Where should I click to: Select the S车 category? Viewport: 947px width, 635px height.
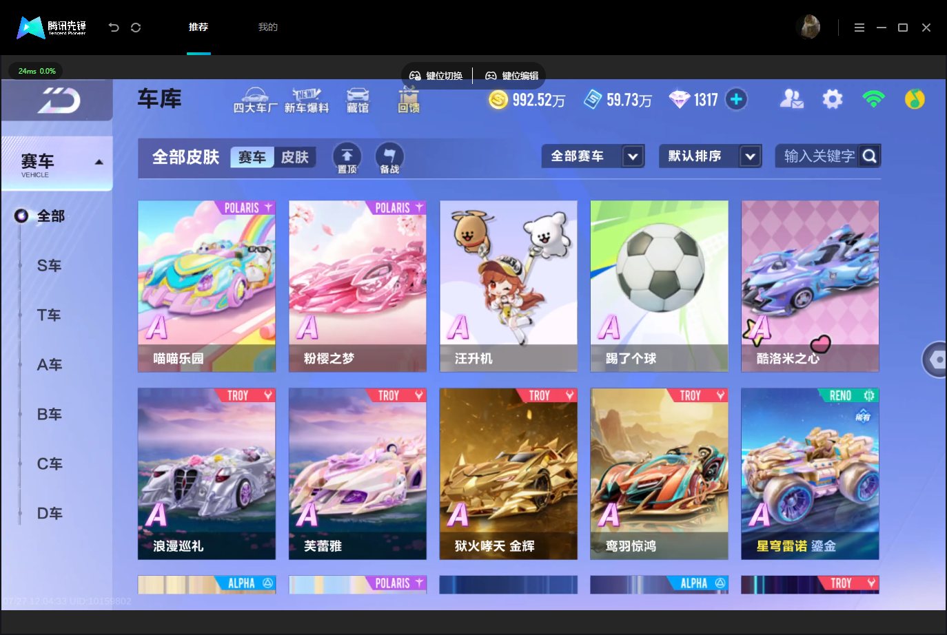click(x=50, y=266)
